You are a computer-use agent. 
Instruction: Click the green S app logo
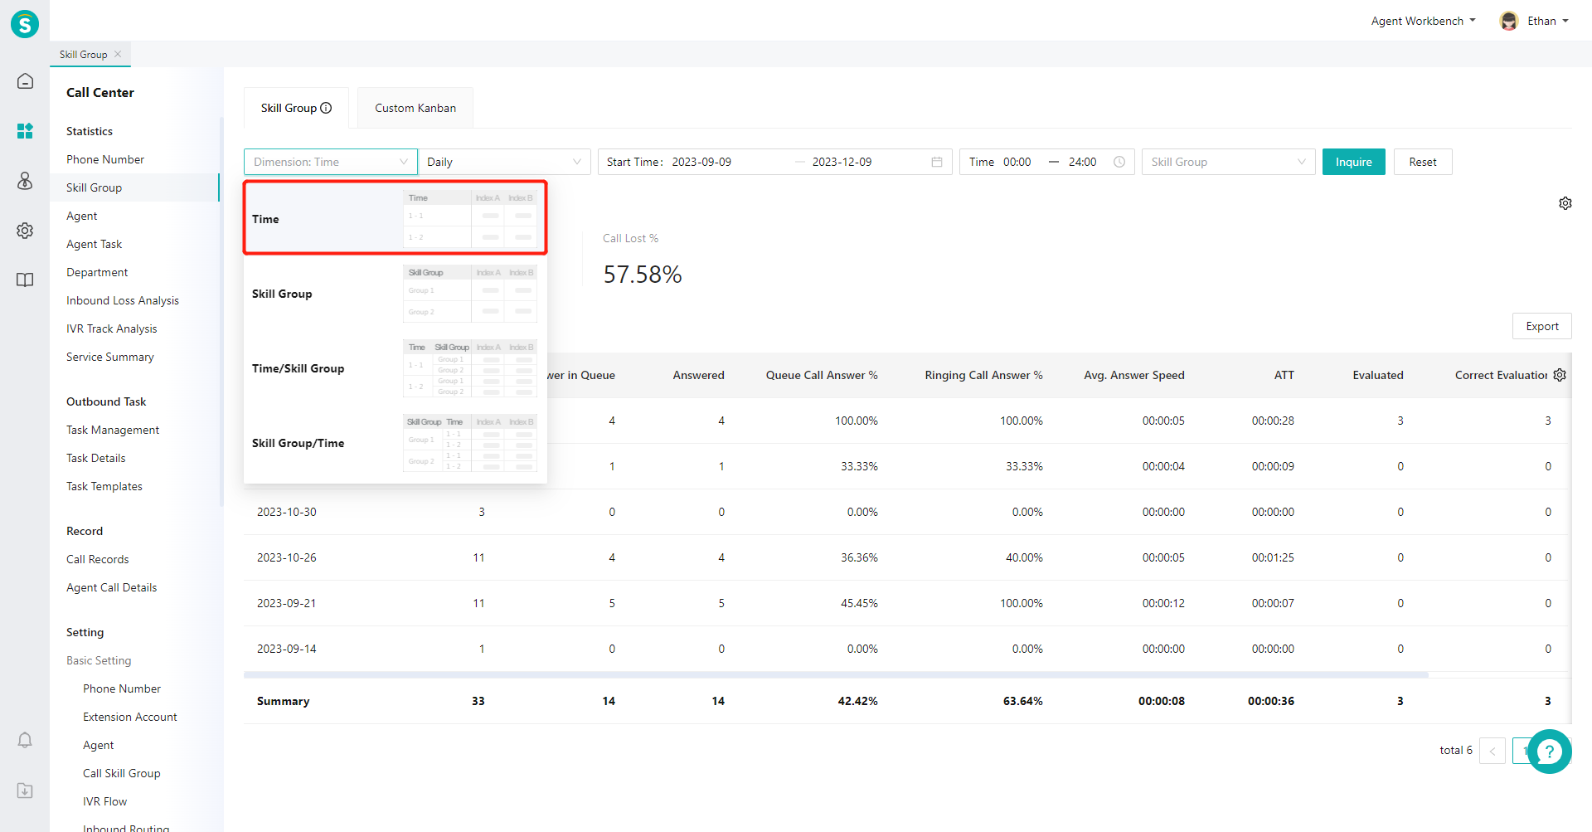tap(25, 24)
